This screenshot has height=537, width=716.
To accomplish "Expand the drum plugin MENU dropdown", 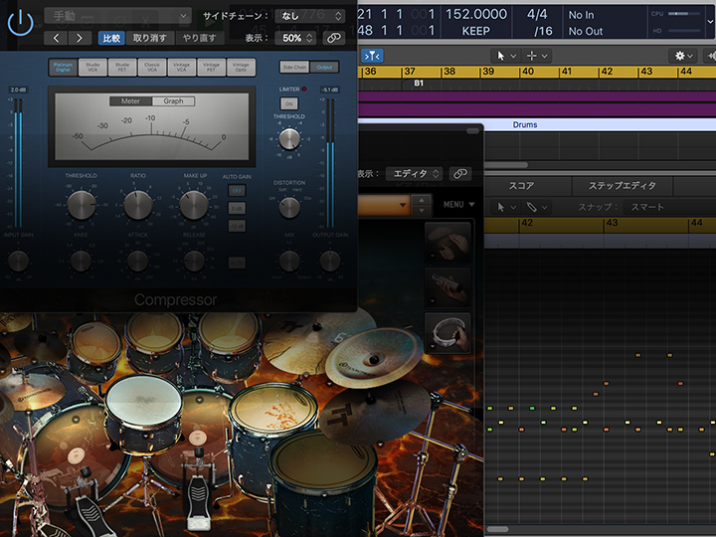I will (x=458, y=205).
